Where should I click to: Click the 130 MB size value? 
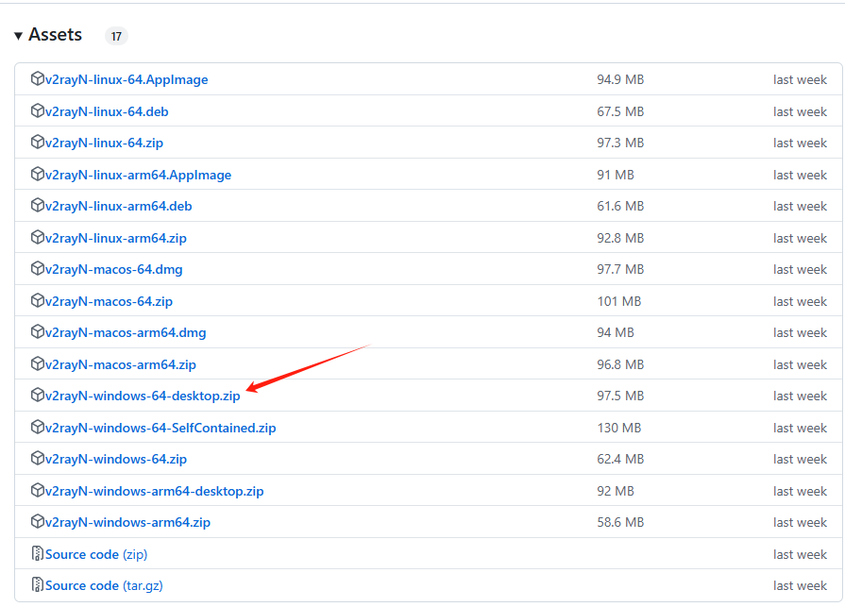[619, 429]
